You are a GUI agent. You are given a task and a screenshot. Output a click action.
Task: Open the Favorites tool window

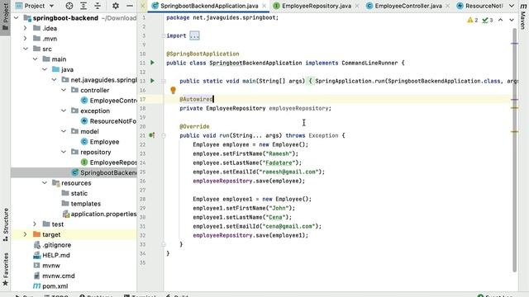(x=6, y=270)
